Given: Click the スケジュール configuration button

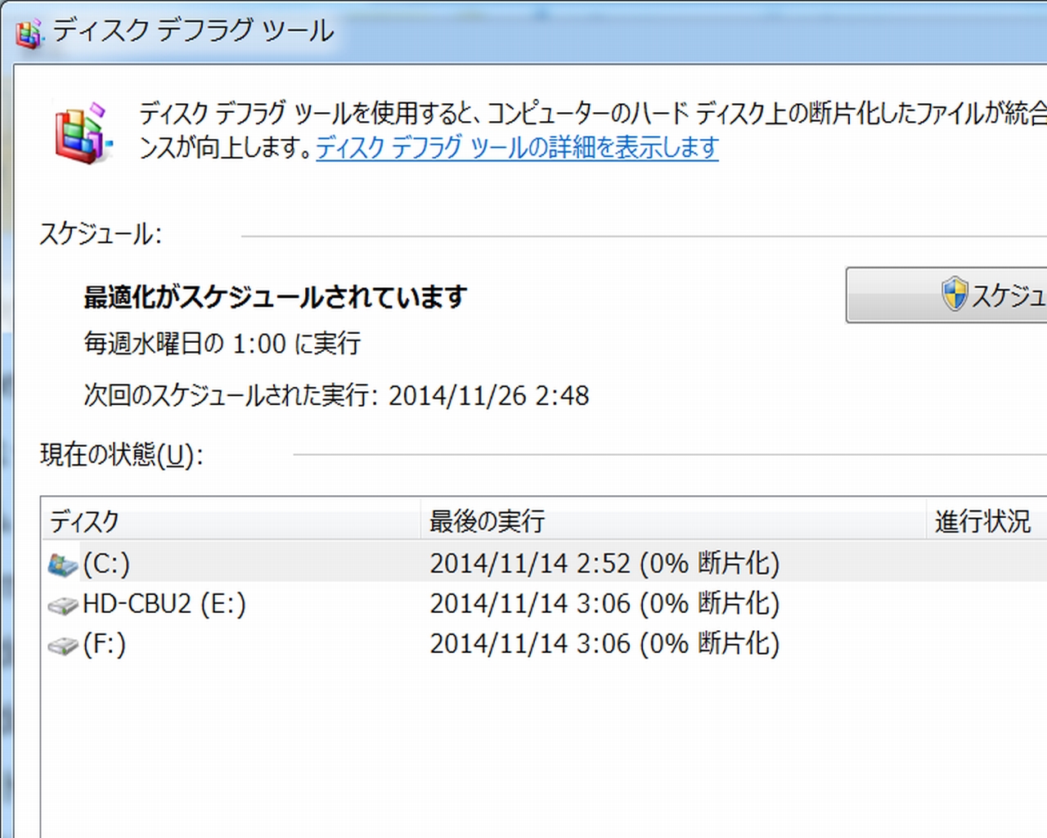Looking at the screenshot, I should click(946, 295).
